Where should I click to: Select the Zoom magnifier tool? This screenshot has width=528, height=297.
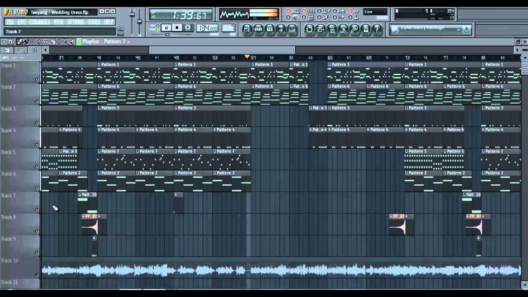[x=65, y=42]
